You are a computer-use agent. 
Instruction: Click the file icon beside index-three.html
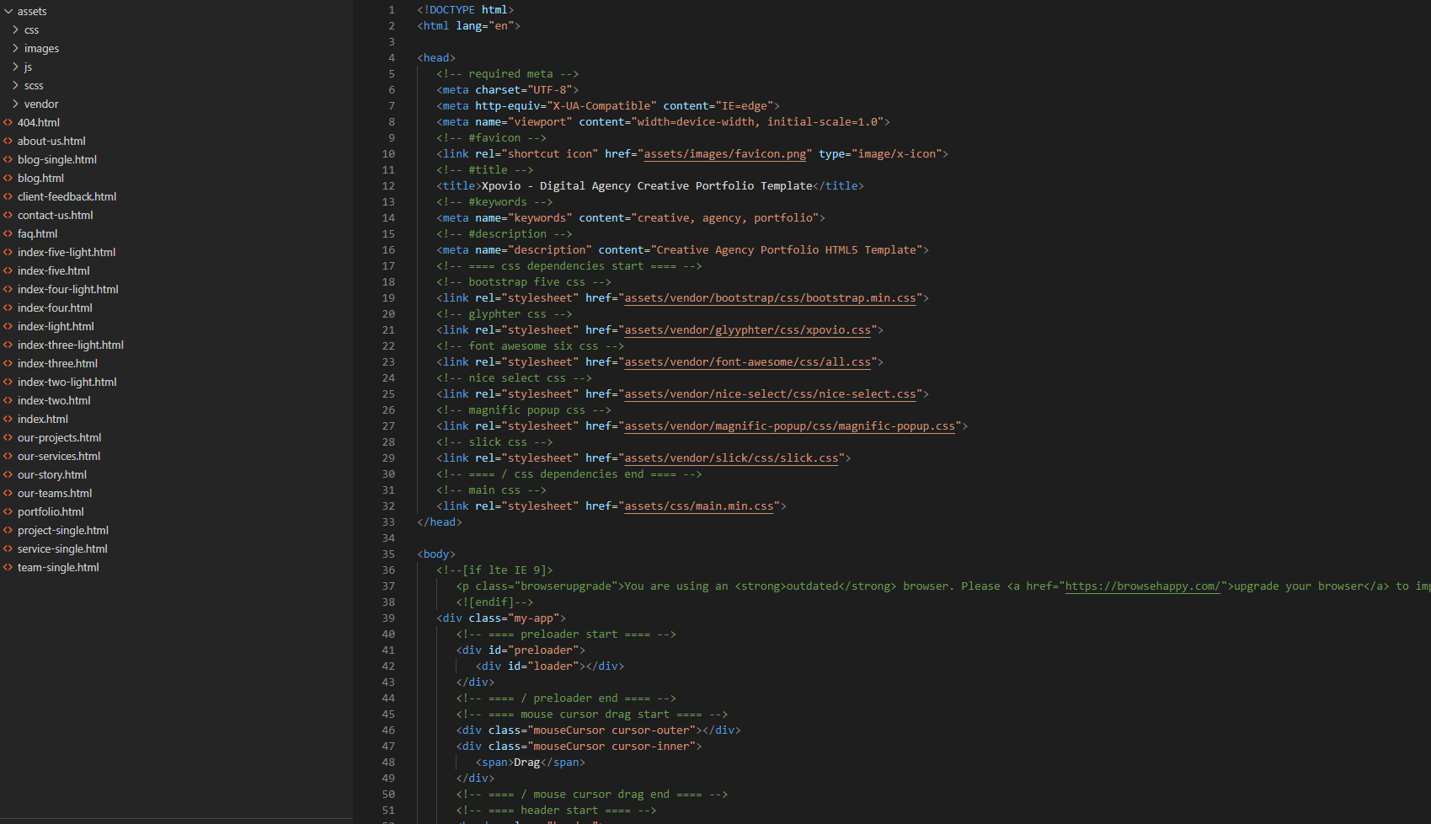[8, 363]
